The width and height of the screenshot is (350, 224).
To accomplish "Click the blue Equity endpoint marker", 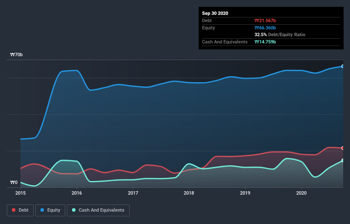I will coord(343,66).
